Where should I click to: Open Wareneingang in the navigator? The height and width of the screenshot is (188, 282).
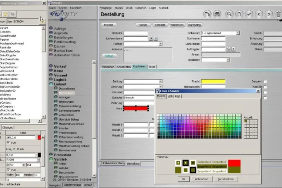pyautogui.click(x=68, y=133)
